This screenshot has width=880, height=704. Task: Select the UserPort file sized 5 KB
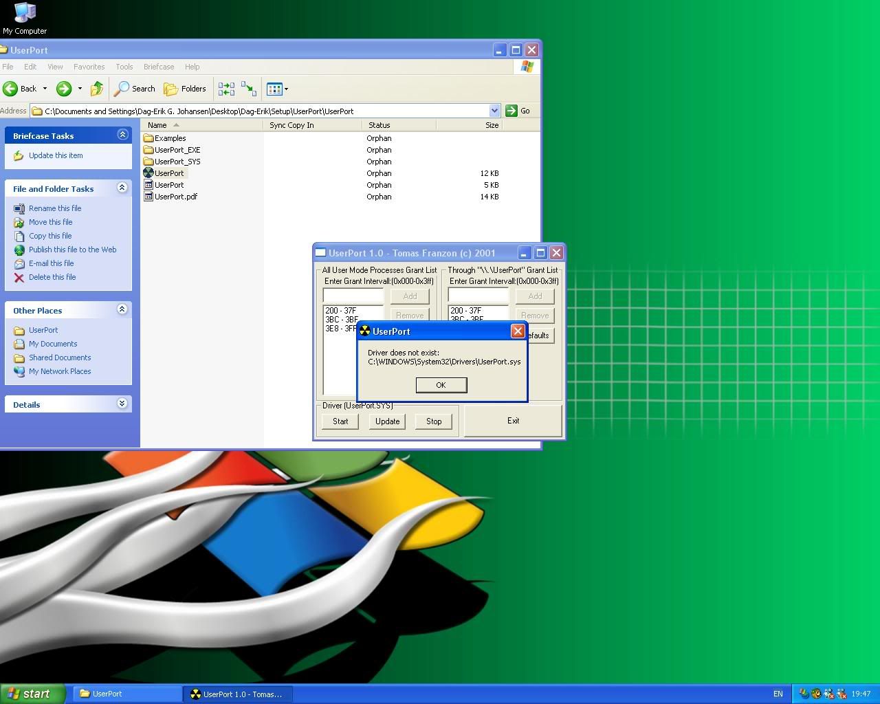164,185
